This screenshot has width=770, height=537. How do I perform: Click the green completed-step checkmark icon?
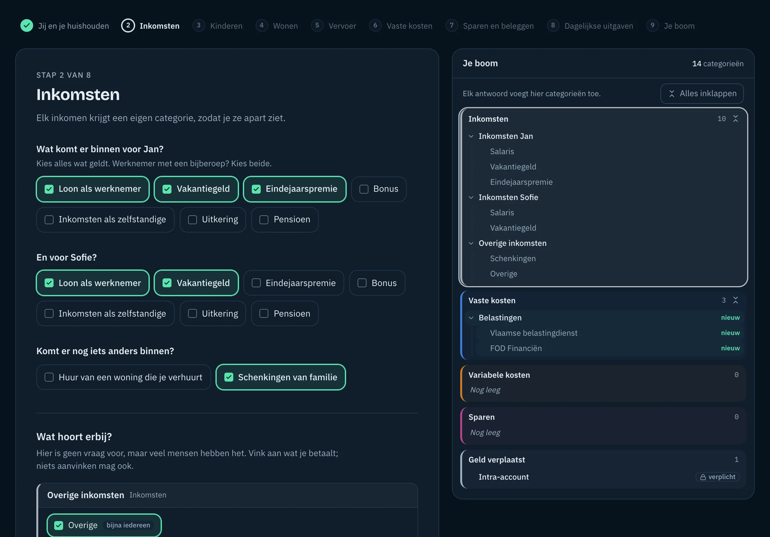pyautogui.click(x=27, y=25)
